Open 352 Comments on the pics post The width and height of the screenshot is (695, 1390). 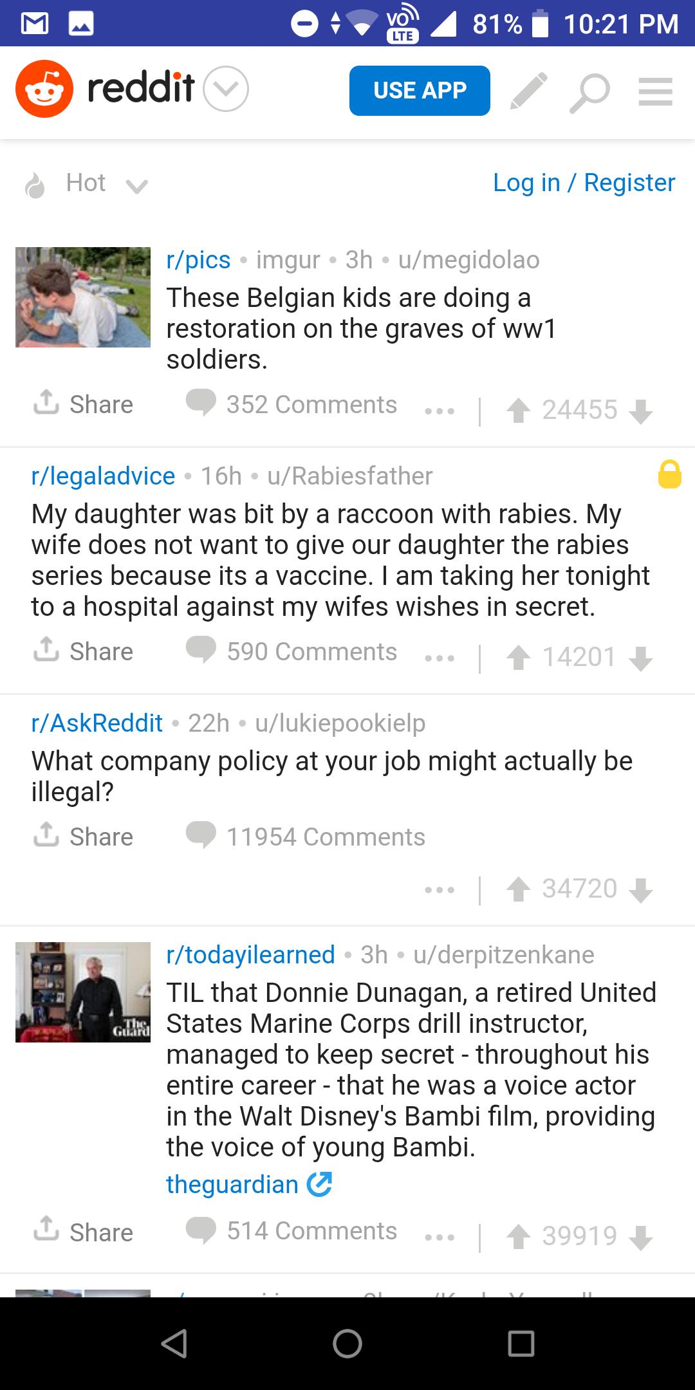click(x=292, y=404)
